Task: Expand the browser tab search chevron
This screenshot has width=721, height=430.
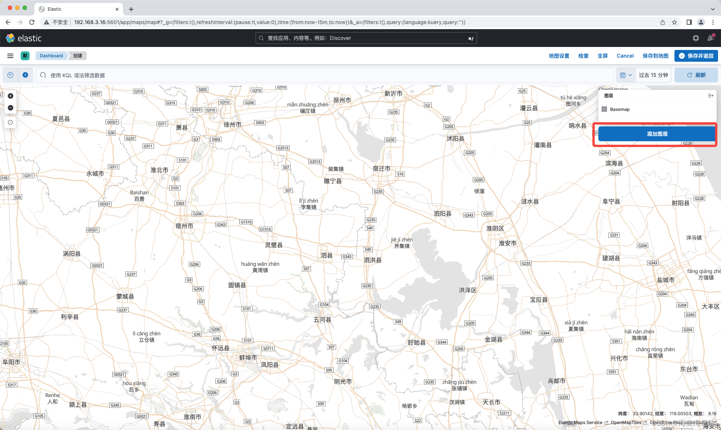Action: tap(713, 9)
